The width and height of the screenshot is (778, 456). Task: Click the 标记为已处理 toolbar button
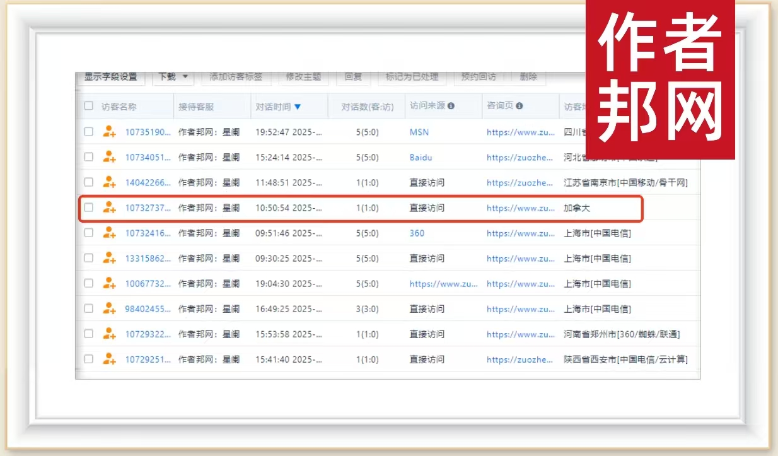click(x=412, y=77)
